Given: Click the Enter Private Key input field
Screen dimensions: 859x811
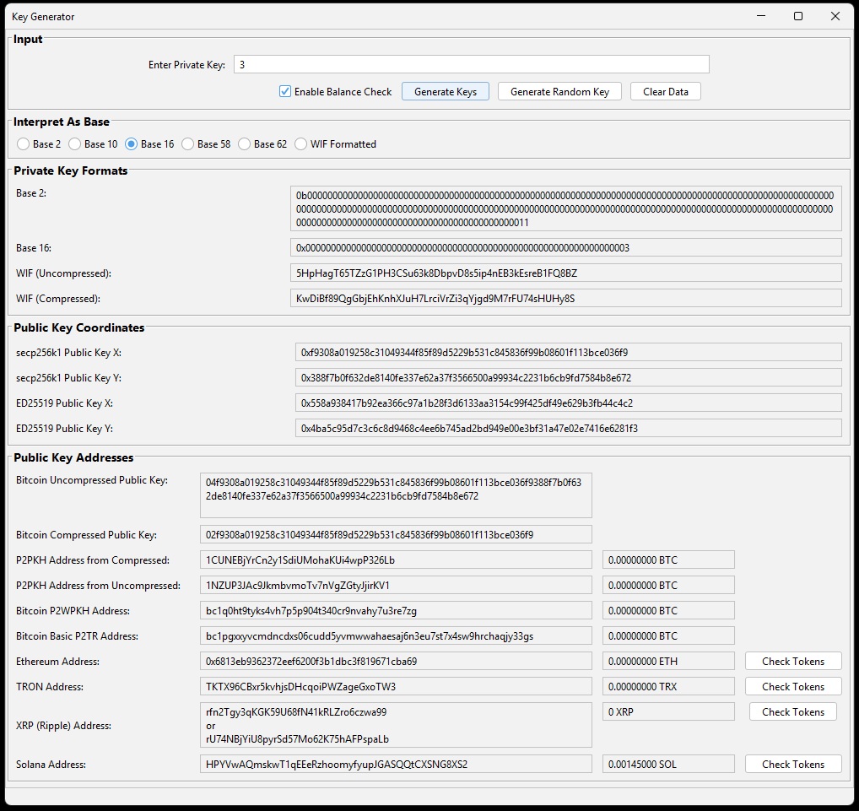Looking at the screenshot, I should pos(471,64).
